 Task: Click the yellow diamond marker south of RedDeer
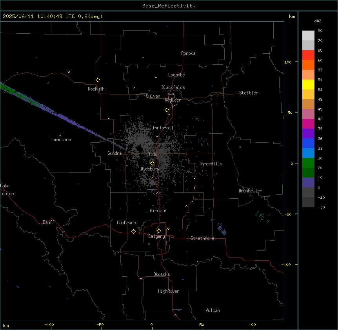pyautogui.click(x=167, y=110)
